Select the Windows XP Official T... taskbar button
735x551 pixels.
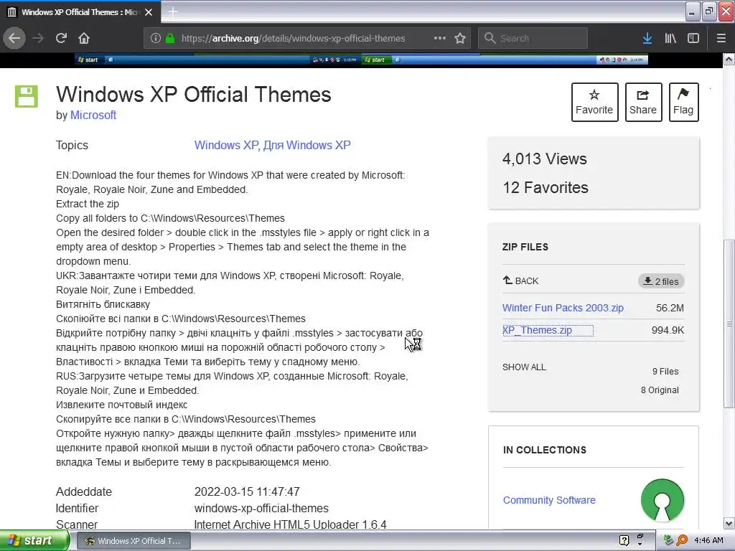pos(134,541)
